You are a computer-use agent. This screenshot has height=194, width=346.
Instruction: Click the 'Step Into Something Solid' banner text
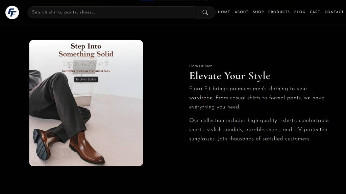coord(86,50)
